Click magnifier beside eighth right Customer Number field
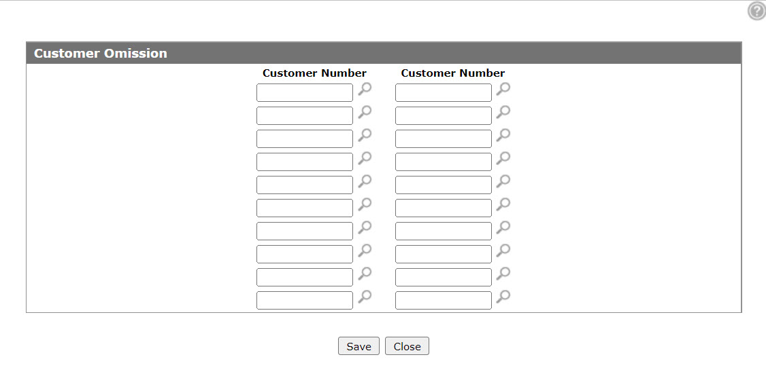Screen dimensions: 766x372 coord(503,250)
